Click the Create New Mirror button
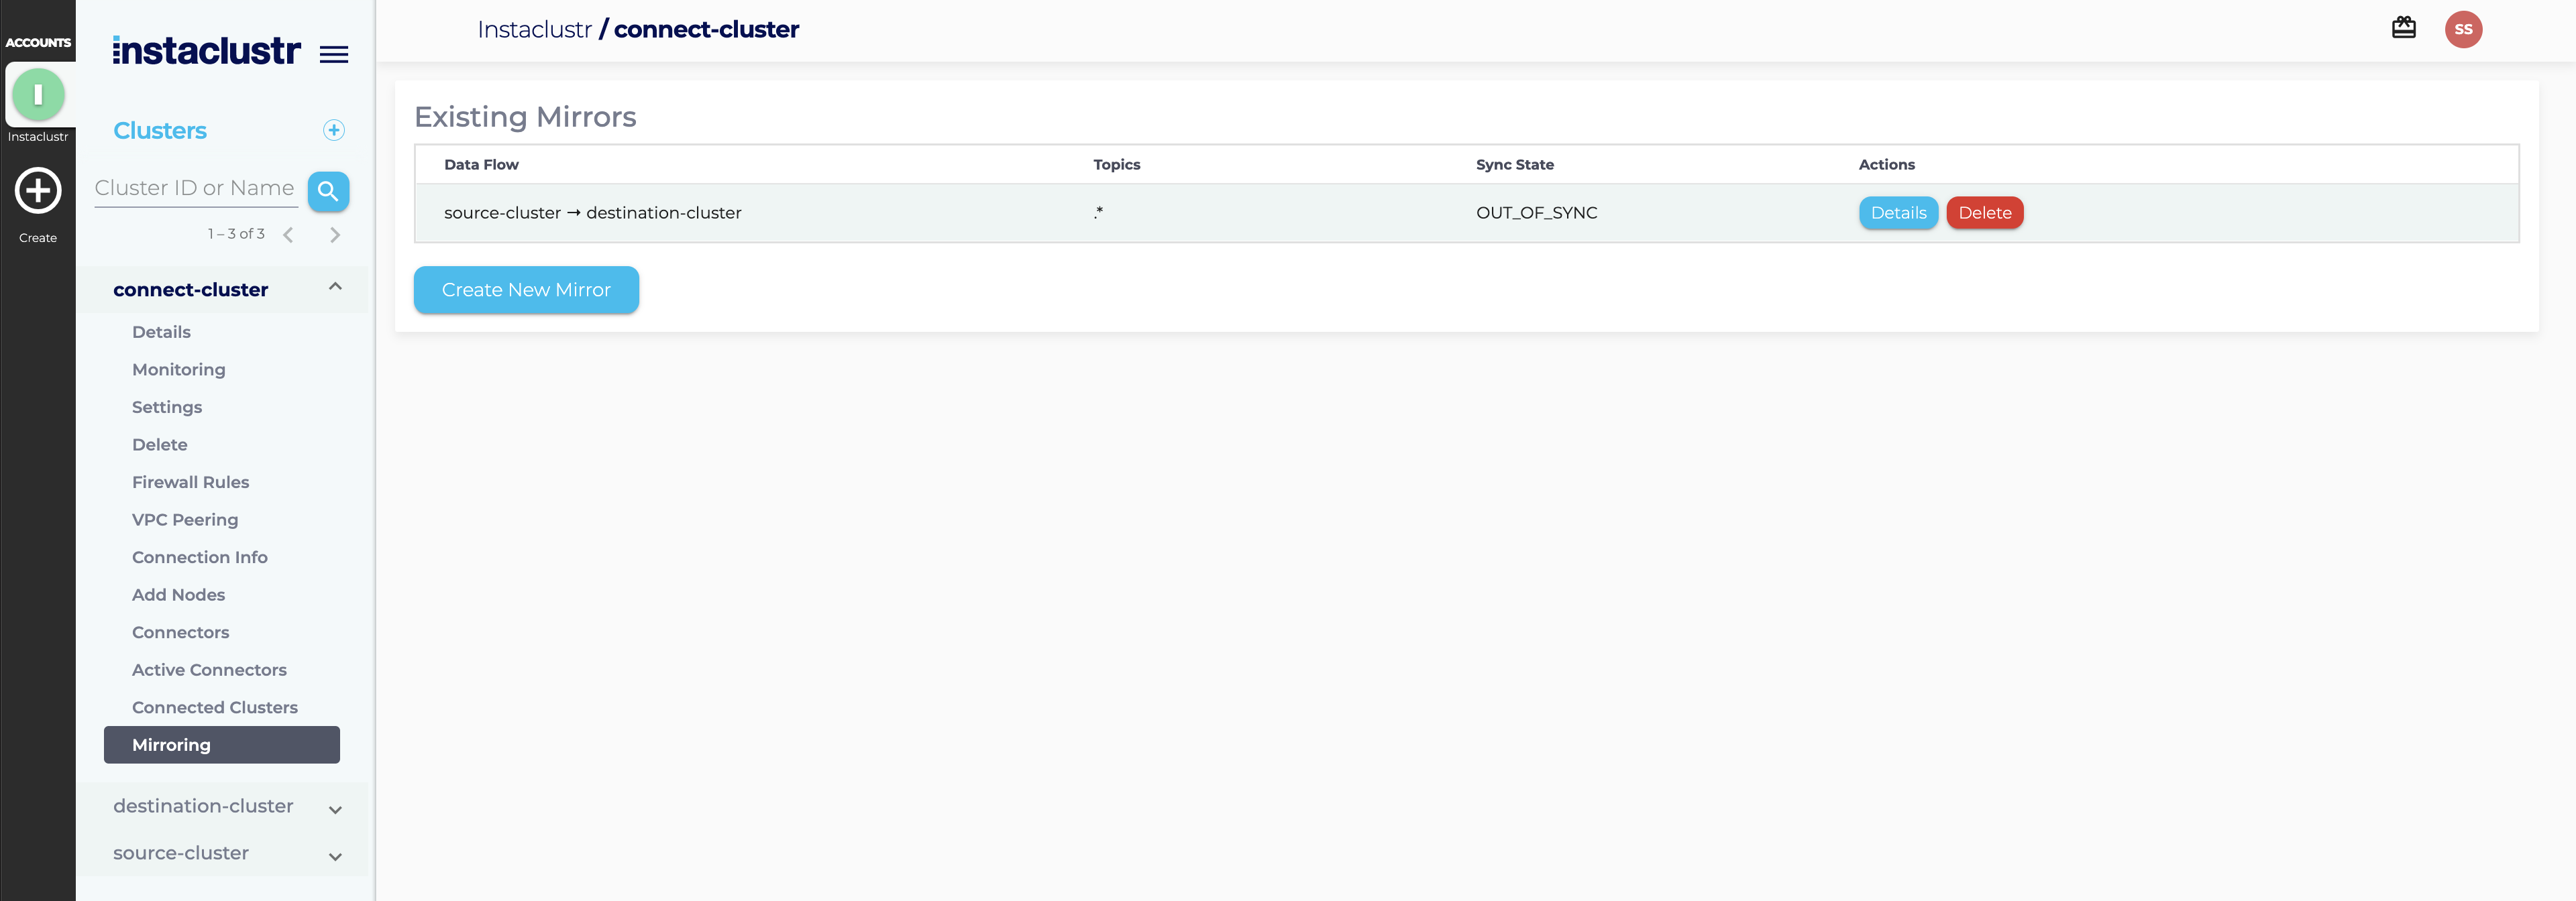The image size is (2576, 901). coord(526,290)
